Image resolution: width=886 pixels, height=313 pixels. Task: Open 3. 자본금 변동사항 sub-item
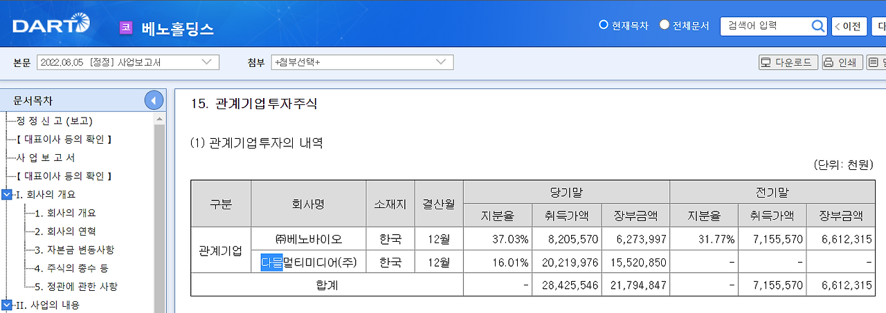pos(75,249)
